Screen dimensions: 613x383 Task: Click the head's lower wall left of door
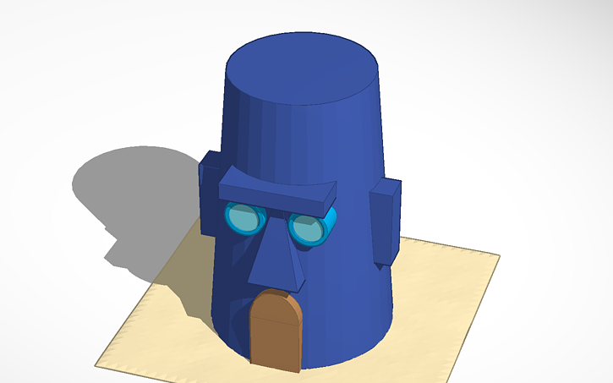[x=230, y=313]
